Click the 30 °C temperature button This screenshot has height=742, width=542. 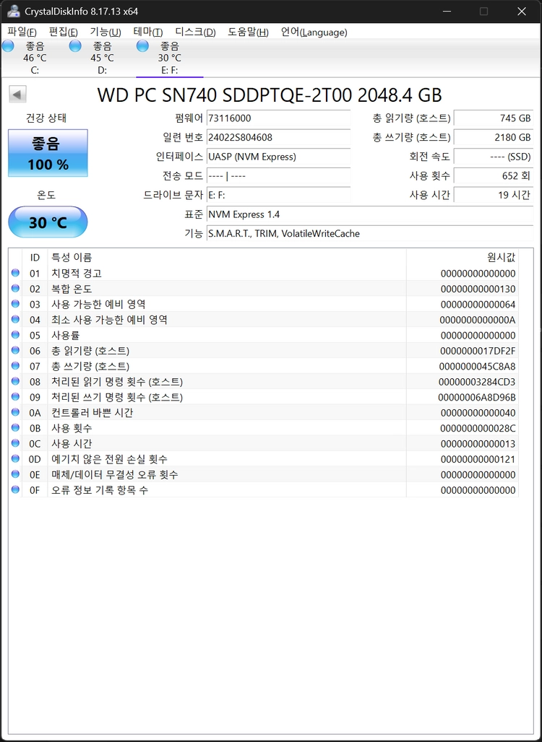(x=48, y=222)
